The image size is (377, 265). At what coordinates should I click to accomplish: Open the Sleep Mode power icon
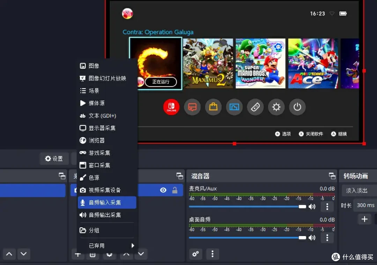(297, 107)
